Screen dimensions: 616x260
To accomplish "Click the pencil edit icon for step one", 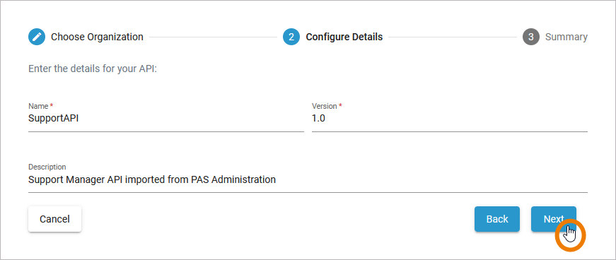I will (37, 37).
